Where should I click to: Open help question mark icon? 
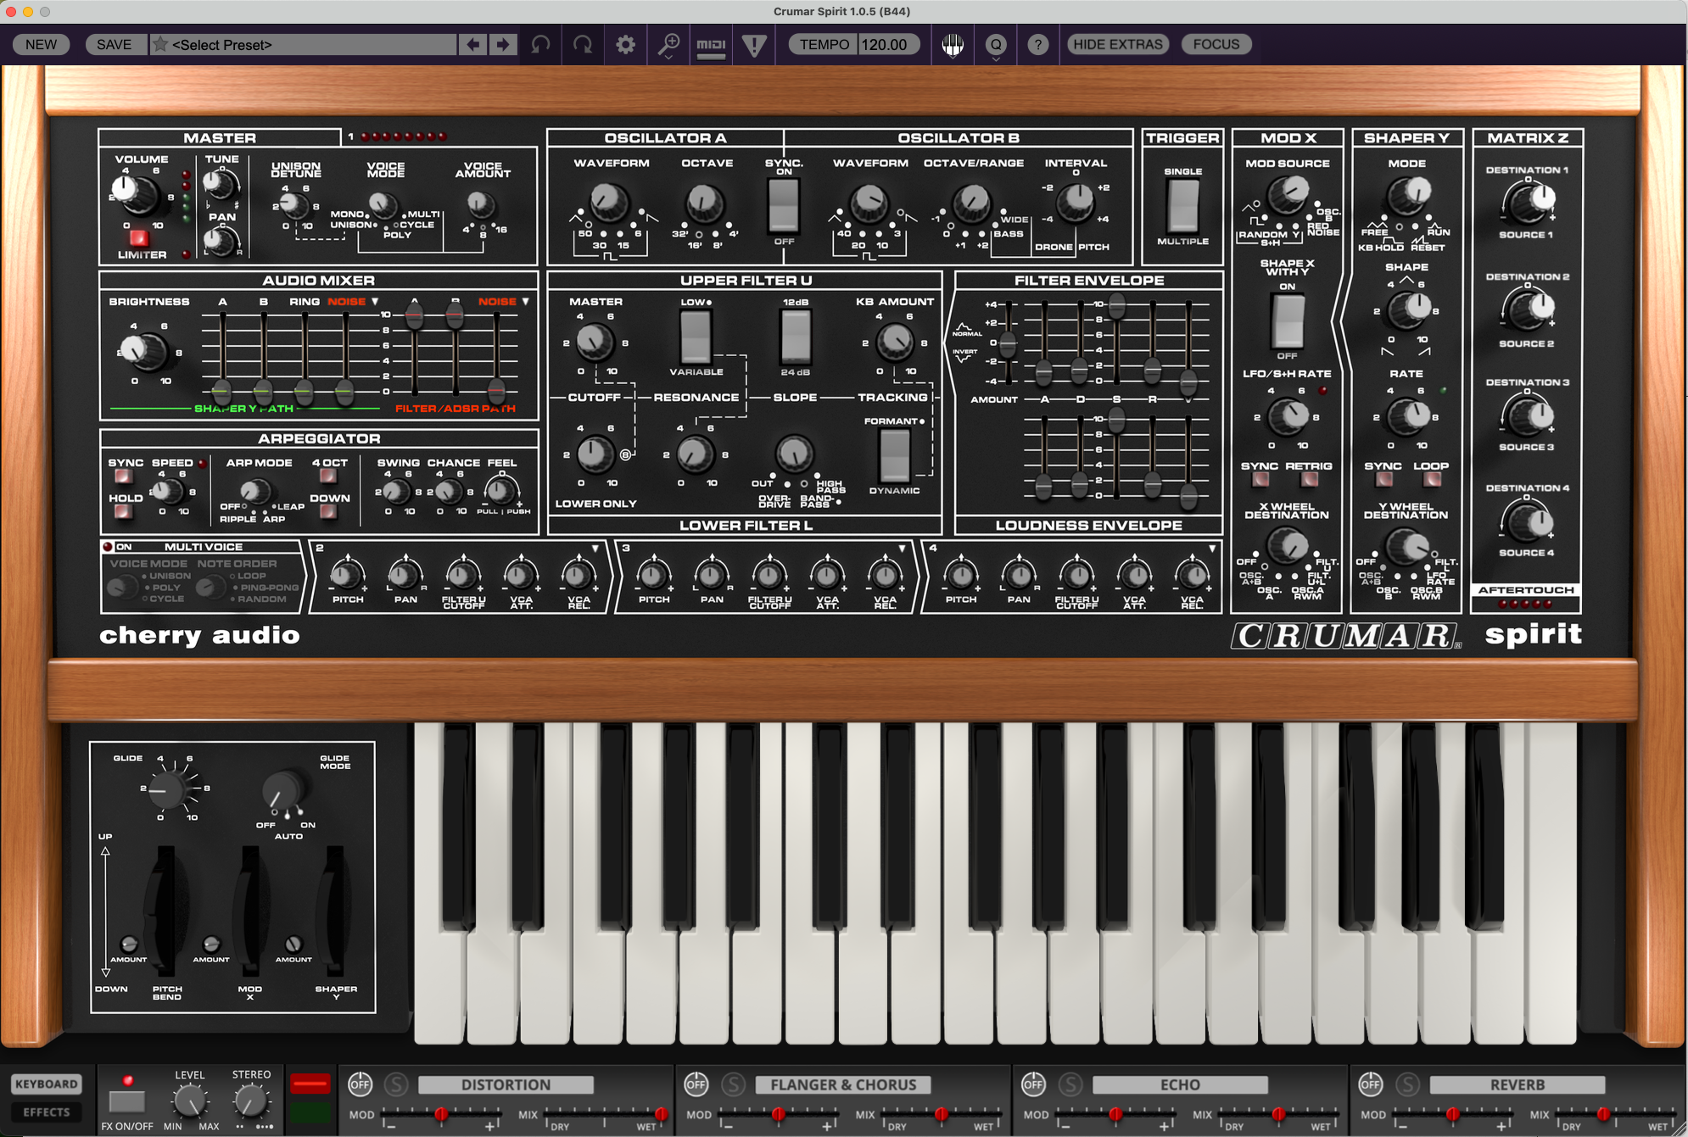(x=1037, y=44)
